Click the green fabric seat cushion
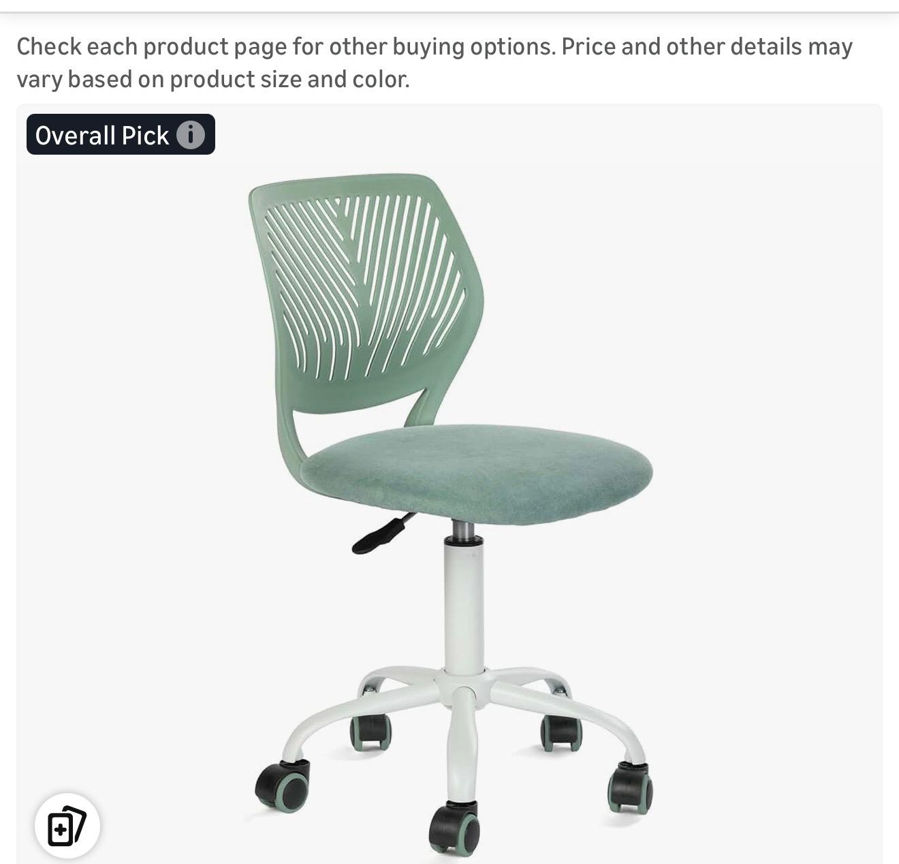The width and height of the screenshot is (899, 864). click(x=476, y=473)
